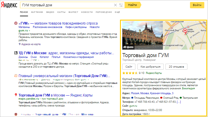Open Косметика и парфюмерия sitelink
208x117 pixels.
(x=79, y=57)
